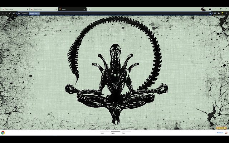The height and width of the screenshot is (143, 229).
Task: Open a new tab with plus button
Action: pos(89,9)
